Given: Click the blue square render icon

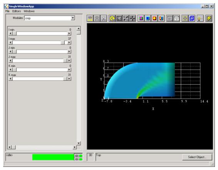Looking at the screenshot, I should [148, 18].
